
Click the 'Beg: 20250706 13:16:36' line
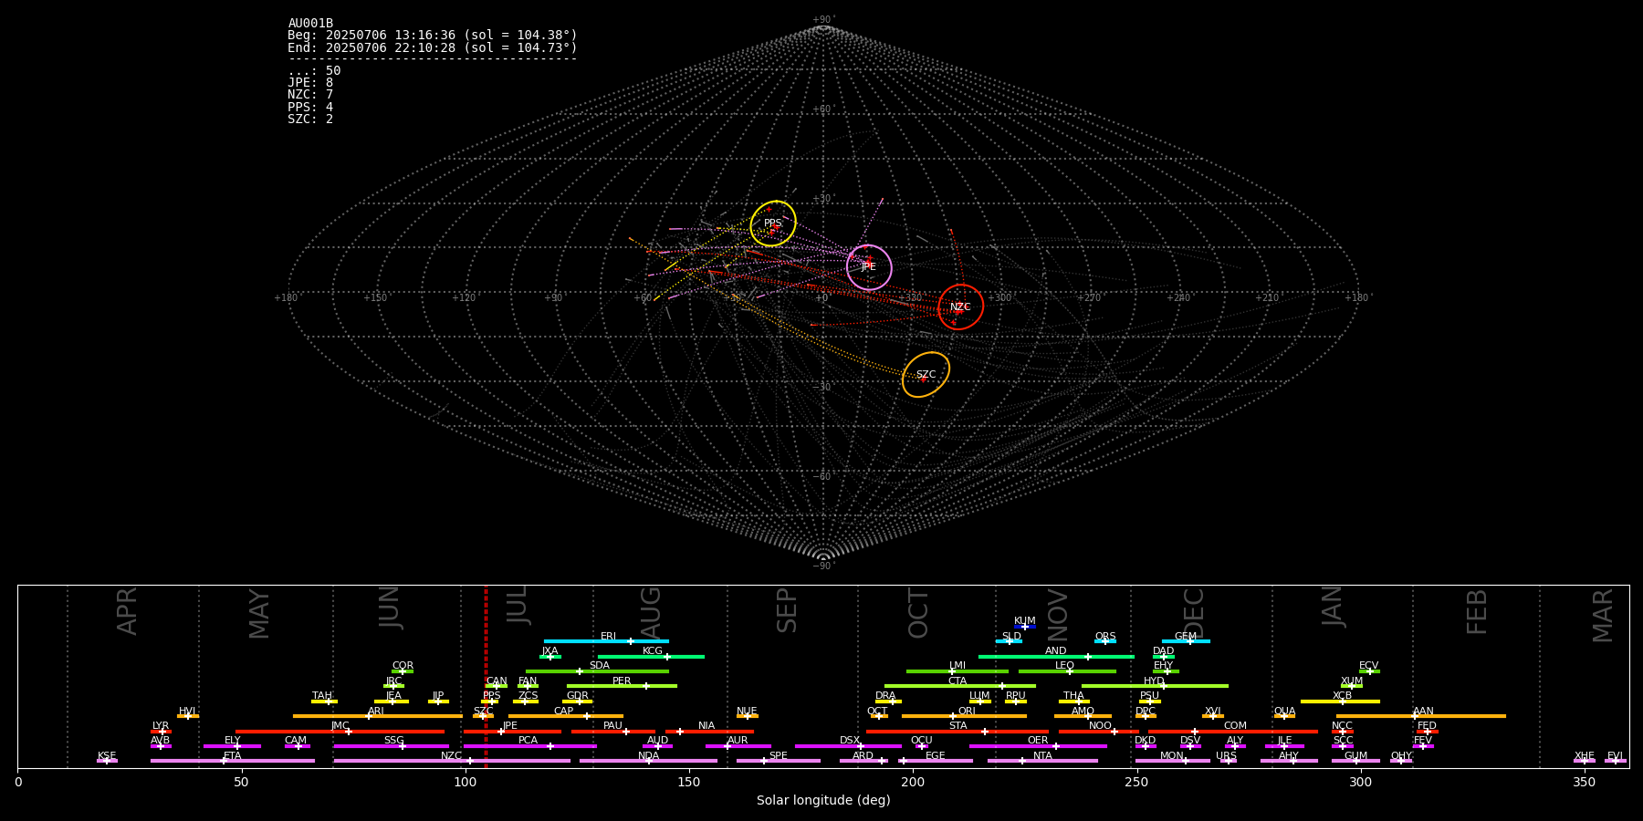[x=433, y=36]
